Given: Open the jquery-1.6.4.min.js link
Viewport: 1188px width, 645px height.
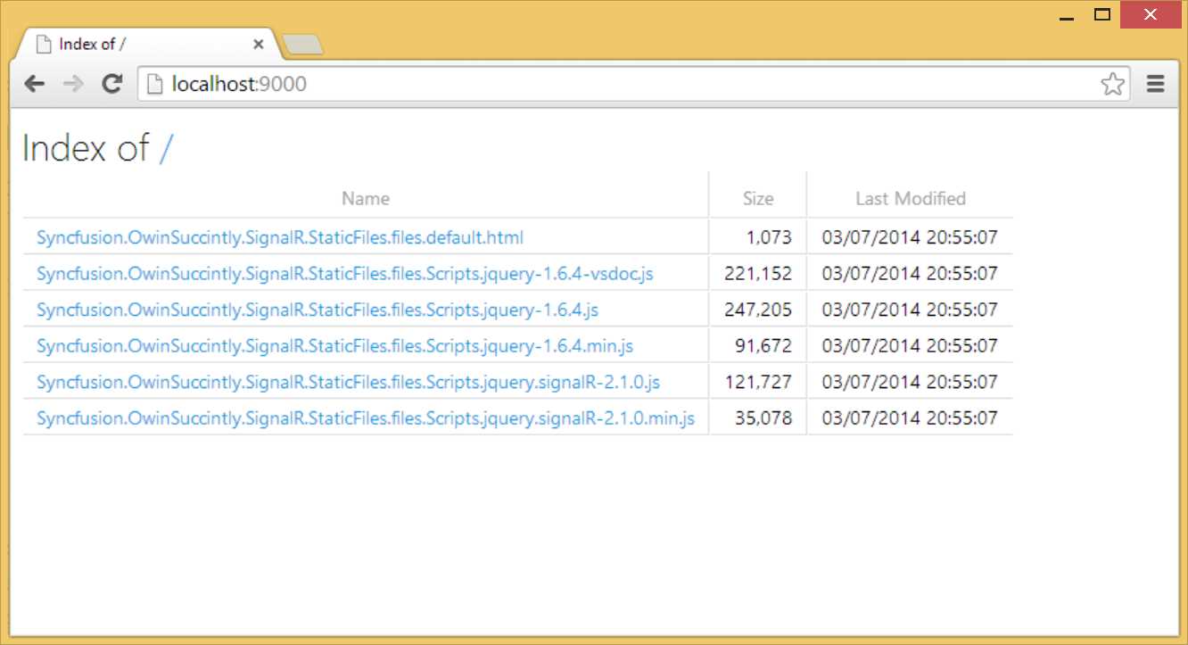Looking at the screenshot, I should tap(334, 345).
